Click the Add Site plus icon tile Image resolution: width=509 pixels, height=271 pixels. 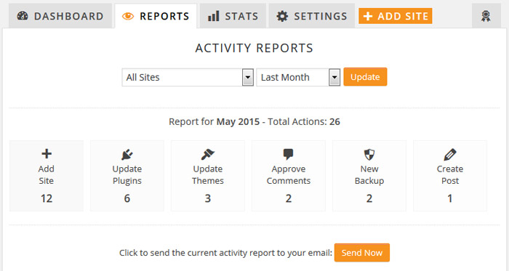pos(47,176)
